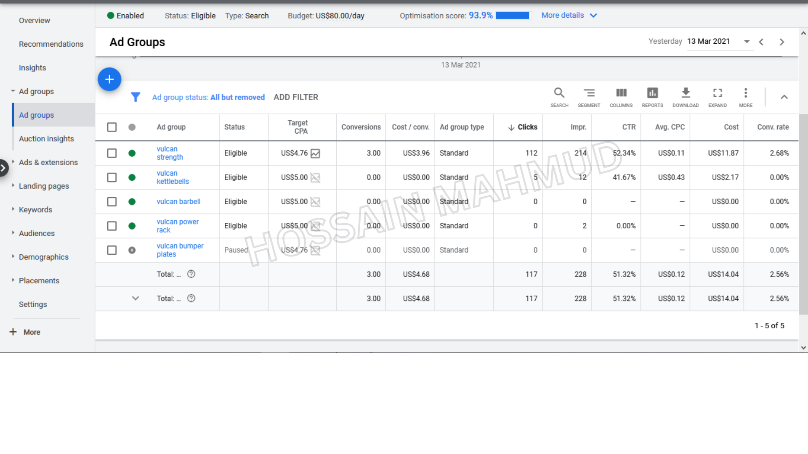The image size is (808, 454).
Task: Open the vulcan kettlebells ad group link
Action: pyautogui.click(x=173, y=177)
